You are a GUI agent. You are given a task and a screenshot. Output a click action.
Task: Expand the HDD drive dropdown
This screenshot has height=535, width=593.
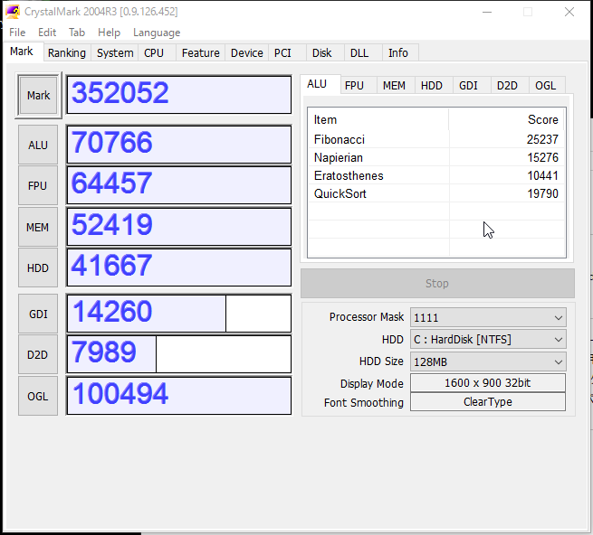click(x=488, y=340)
